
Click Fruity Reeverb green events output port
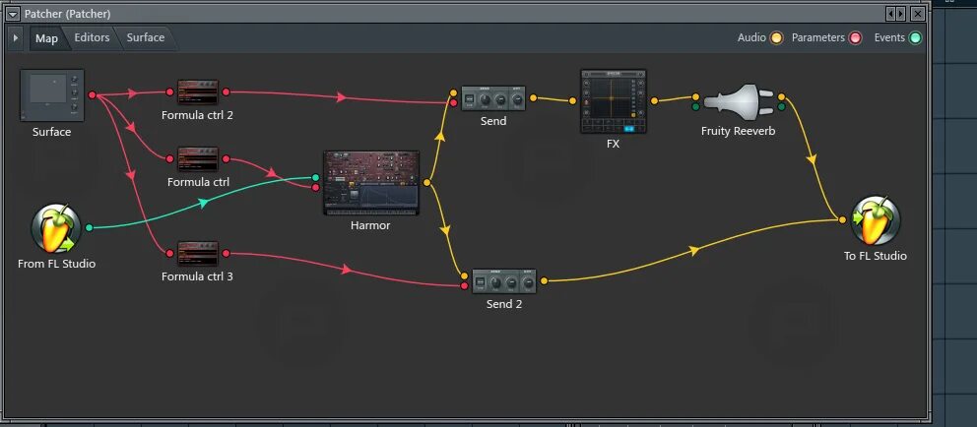(781, 107)
